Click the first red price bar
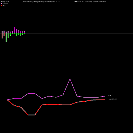Screen dimensions: 133x133 point(2,36)
